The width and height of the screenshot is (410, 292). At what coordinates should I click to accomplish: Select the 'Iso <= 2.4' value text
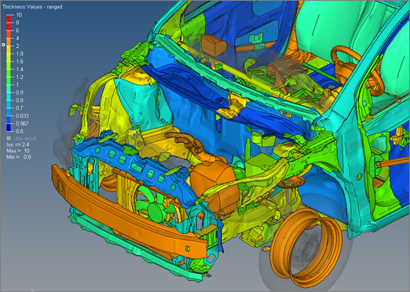[x=18, y=144]
